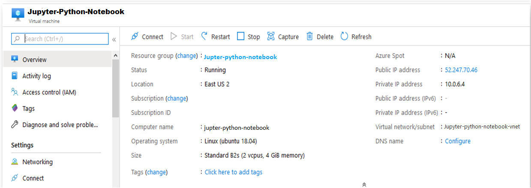531x188 pixels.
Task: Click the Jupyter-Python-Notebook page title
Action: (x=76, y=12)
